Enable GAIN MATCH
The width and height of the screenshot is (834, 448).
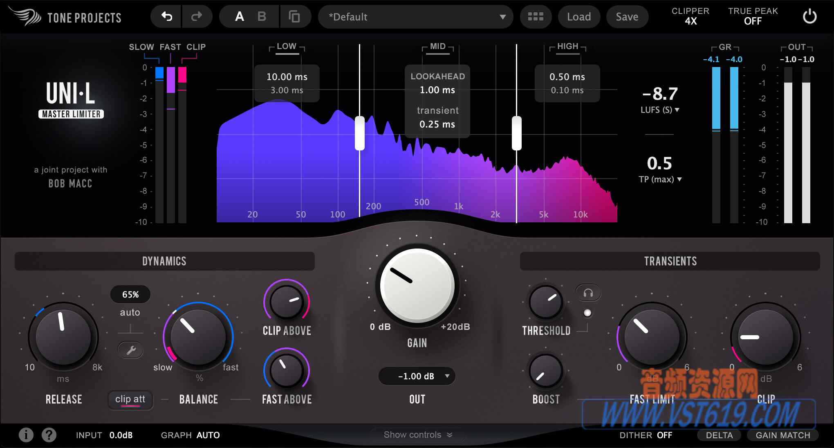782,435
